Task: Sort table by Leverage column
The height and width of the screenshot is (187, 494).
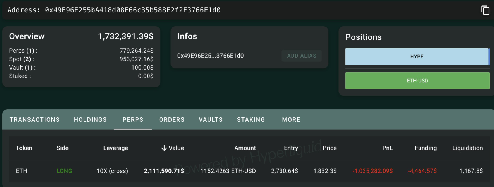Action: 115,148
